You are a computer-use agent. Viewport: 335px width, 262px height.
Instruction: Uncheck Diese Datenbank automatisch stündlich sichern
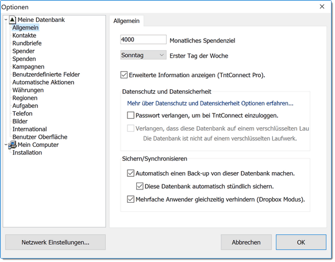click(x=140, y=186)
